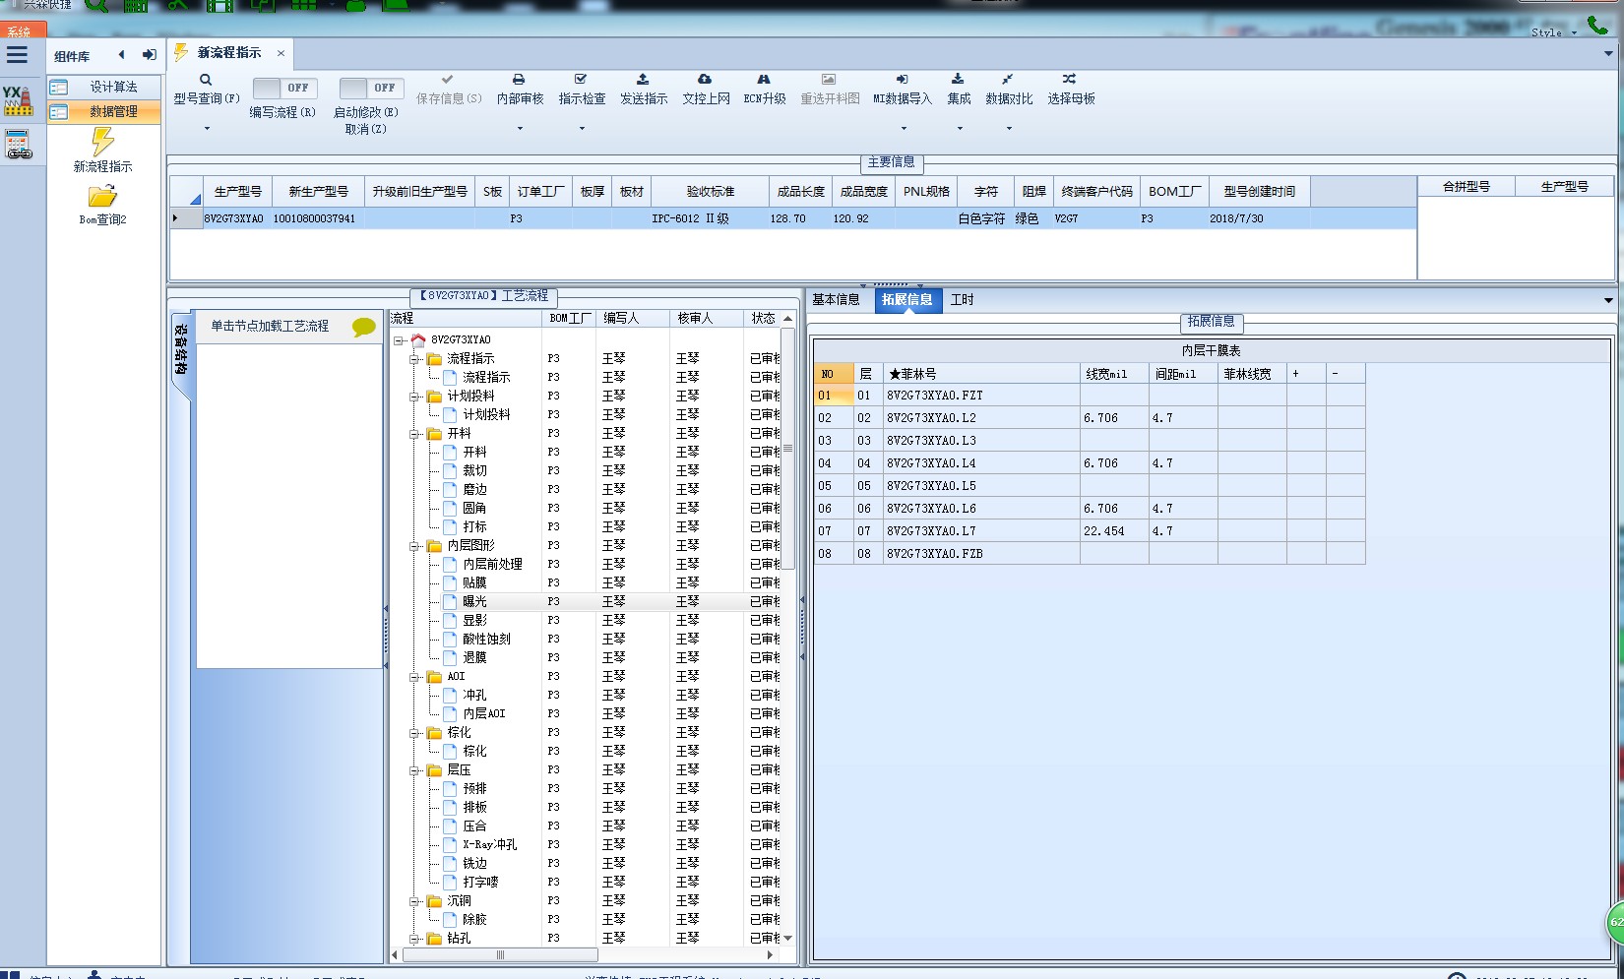Sort by the 验收标准 column header
The image size is (1624, 979).
click(x=711, y=192)
